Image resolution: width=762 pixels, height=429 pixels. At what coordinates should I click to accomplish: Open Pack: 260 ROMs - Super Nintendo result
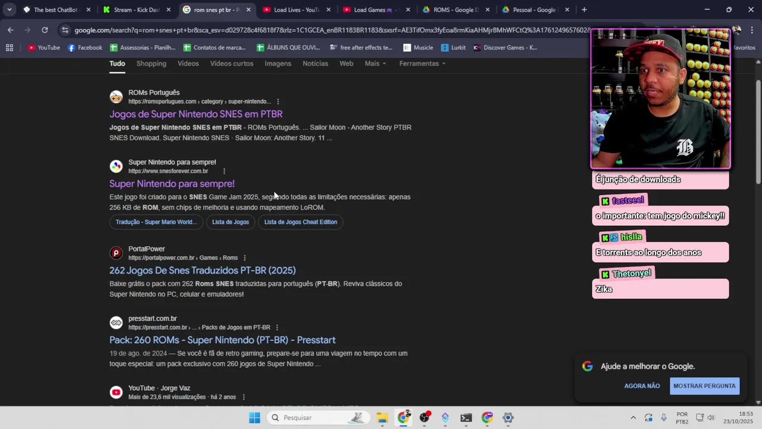pos(223,340)
